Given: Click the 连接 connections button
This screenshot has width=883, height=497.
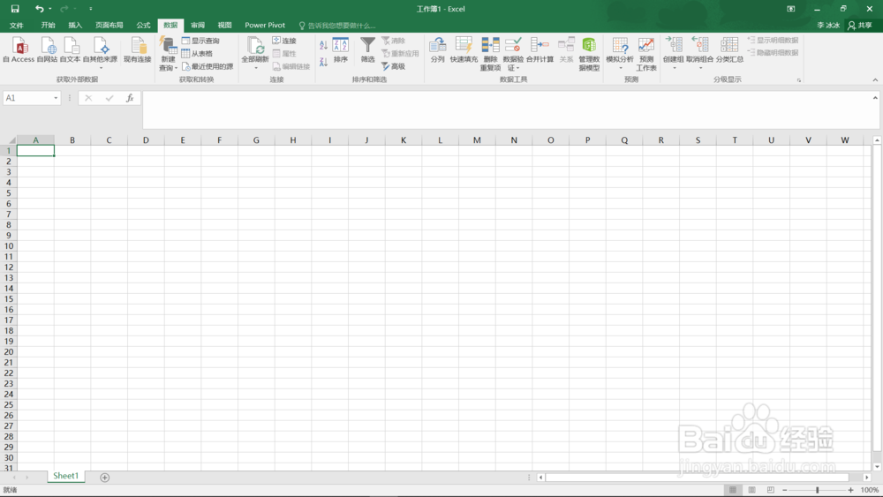Looking at the screenshot, I should pos(284,41).
